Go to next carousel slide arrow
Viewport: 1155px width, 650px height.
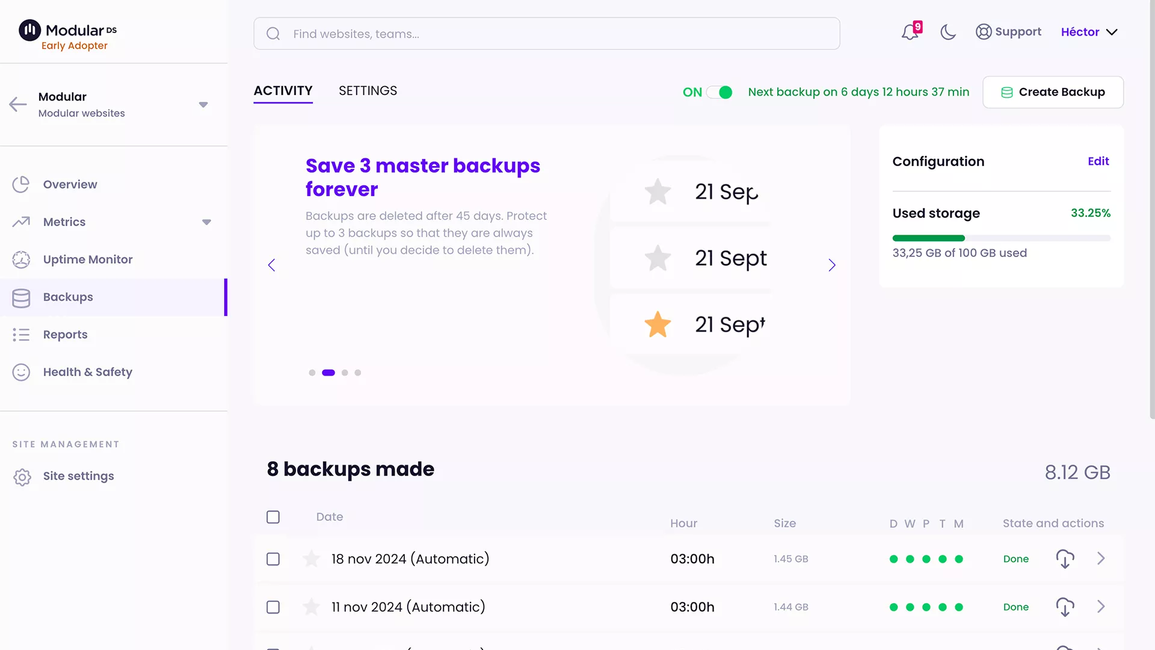point(832,265)
